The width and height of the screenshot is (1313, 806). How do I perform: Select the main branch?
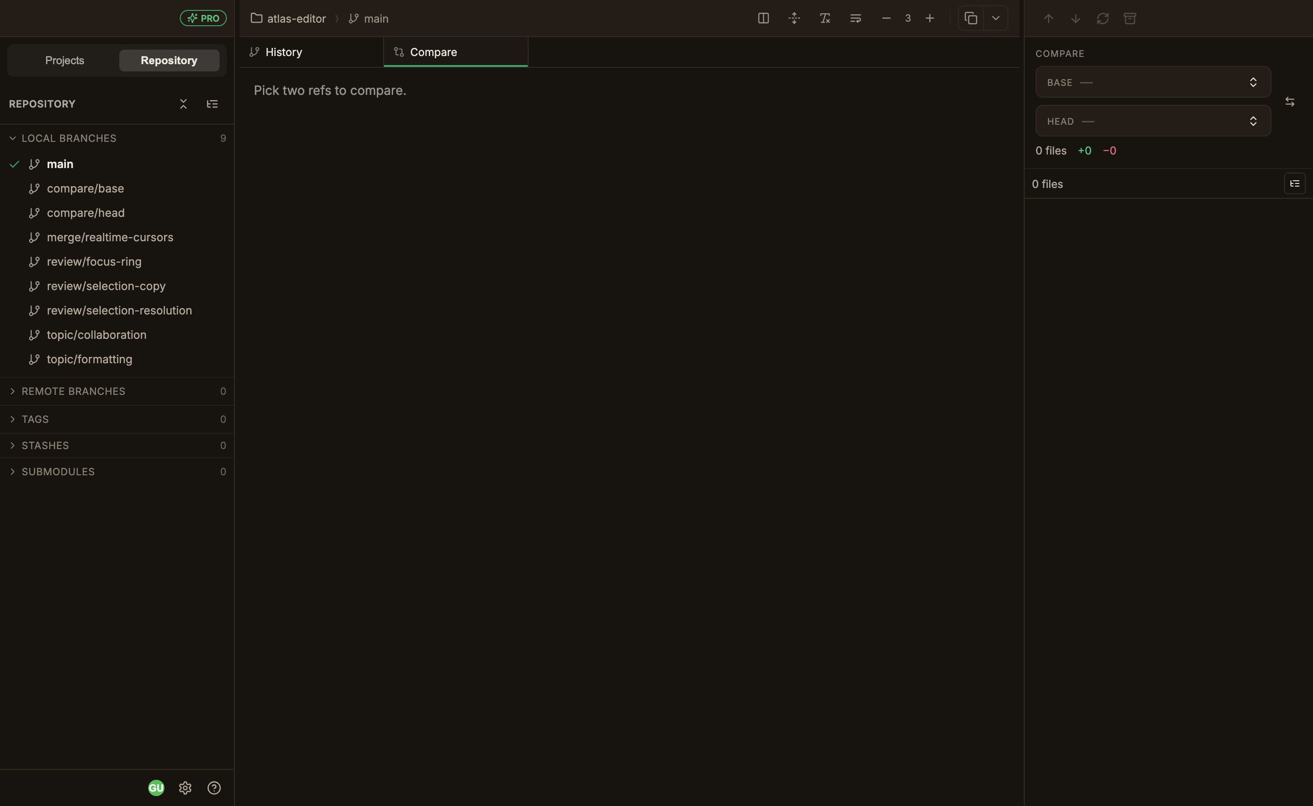point(117,164)
